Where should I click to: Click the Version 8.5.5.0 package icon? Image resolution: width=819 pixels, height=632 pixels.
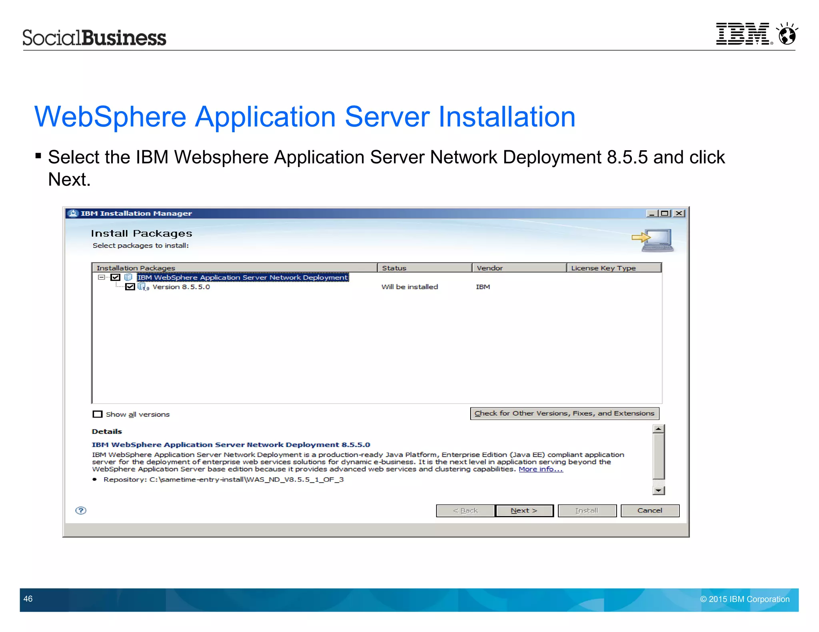click(143, 287)
